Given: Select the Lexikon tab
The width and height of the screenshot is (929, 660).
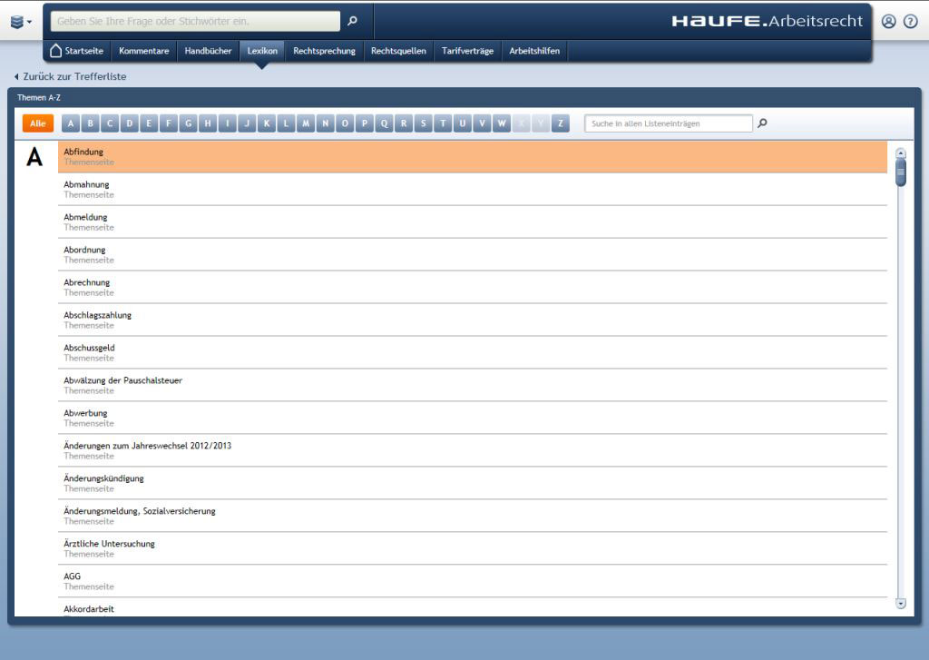Looking at the screenshot, I should tap(262, 51).
